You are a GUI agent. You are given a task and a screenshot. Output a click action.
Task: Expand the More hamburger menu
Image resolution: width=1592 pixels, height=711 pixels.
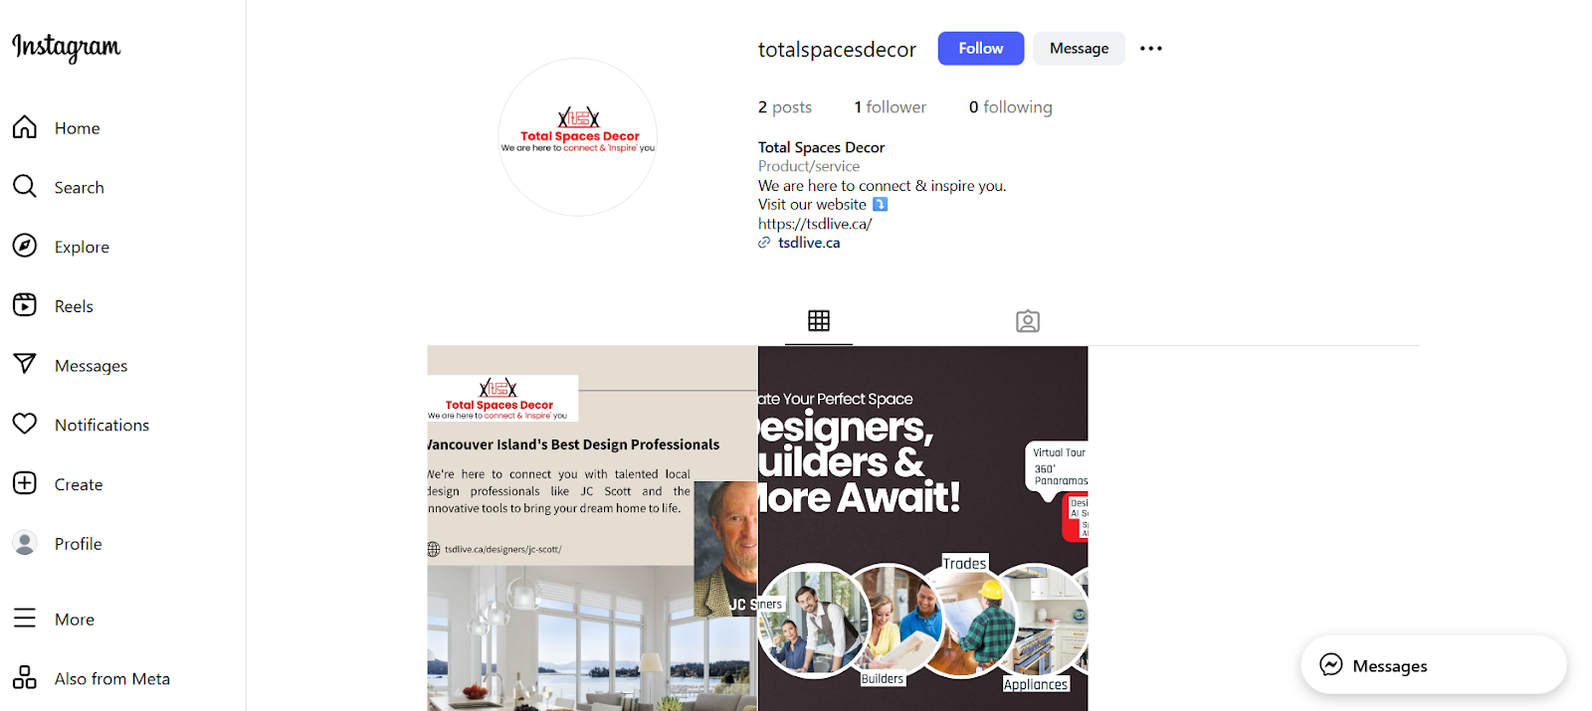[25, 619]
